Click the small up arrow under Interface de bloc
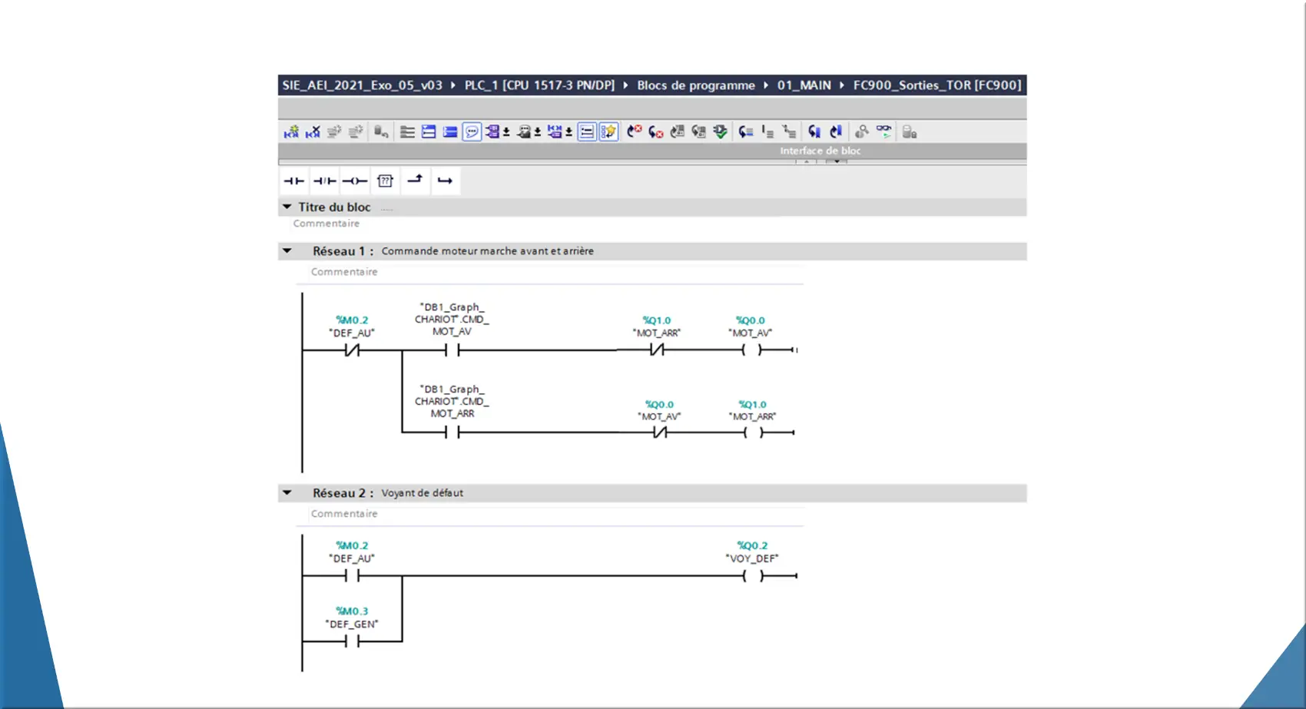 coord(807,162)
